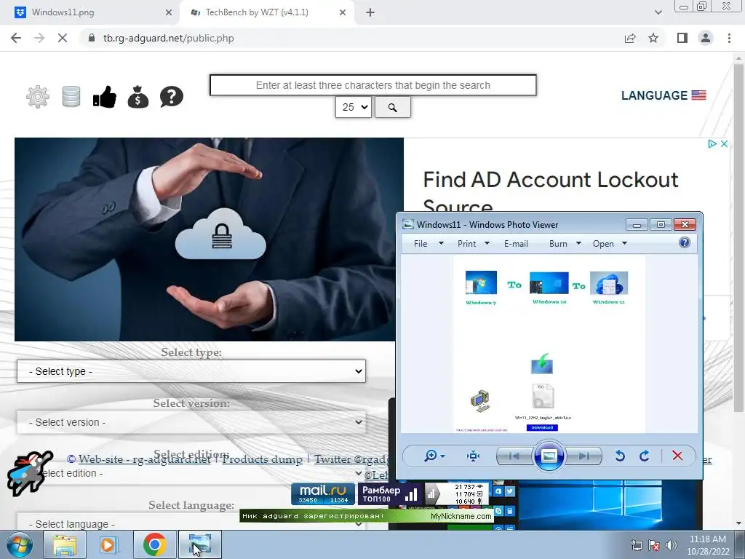Open a new Chrome tab
Viewport: 745px width, 559px height.
pyautogui.click(x=370, y=12)
